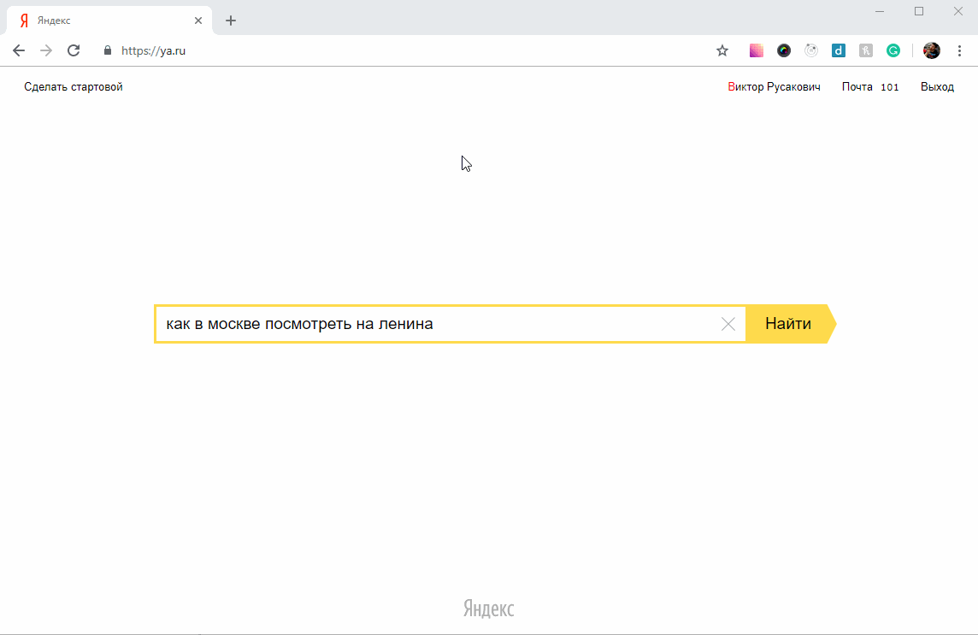Open the Chrome three-dot menu
Image resolution: width=978 pixels, height=635 pixels.
959,50
